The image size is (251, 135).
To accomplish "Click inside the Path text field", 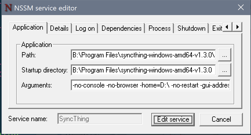I will tap(143, 55).
